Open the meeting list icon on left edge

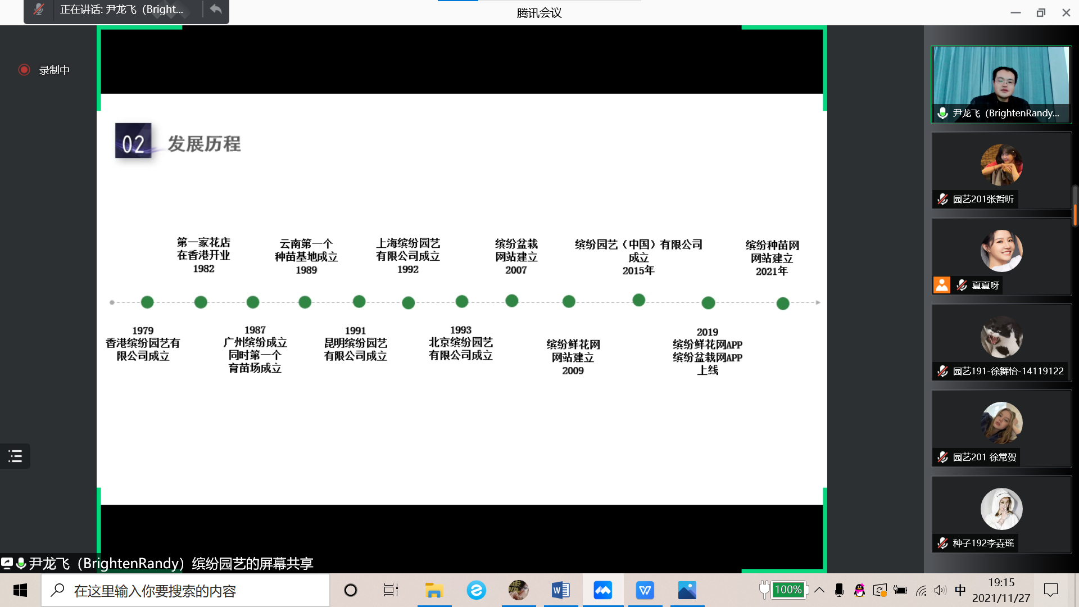coord(15,456)
